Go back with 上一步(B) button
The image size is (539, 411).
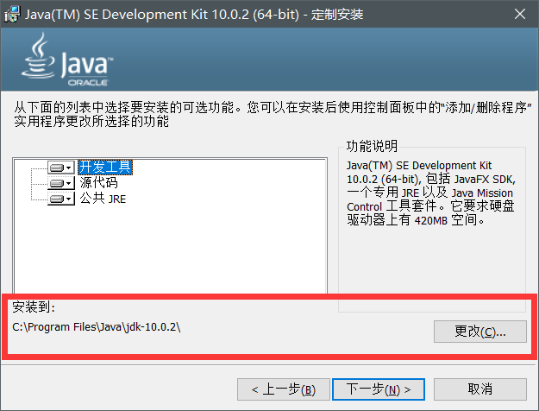(x=283, y=389)
